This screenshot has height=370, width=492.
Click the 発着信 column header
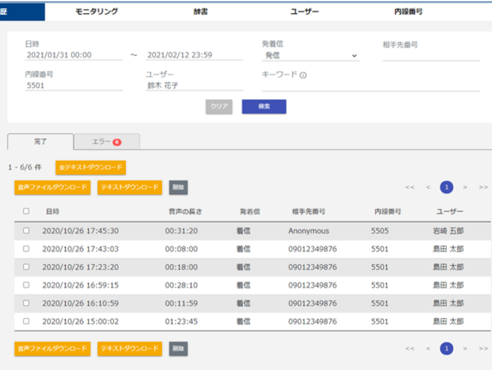point(250,211)
